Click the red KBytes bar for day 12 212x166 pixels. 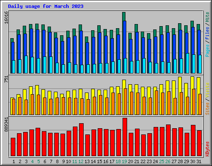[81, 140]
